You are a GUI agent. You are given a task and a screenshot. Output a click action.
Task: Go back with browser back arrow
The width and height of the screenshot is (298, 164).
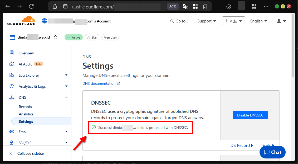click(8, 7)
